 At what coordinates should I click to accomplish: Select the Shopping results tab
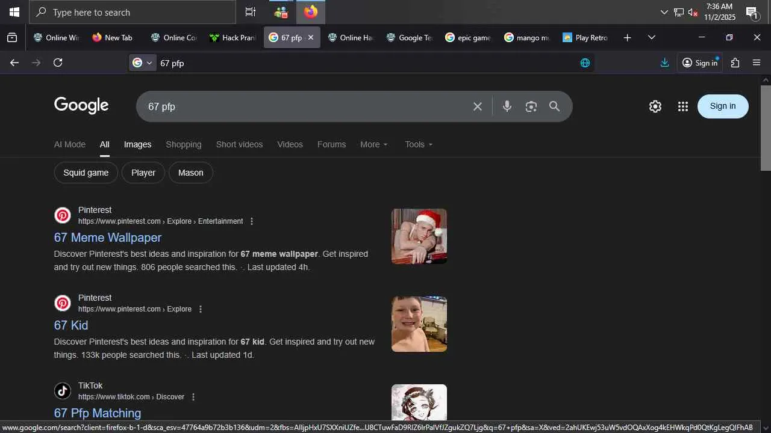(184, 144)
